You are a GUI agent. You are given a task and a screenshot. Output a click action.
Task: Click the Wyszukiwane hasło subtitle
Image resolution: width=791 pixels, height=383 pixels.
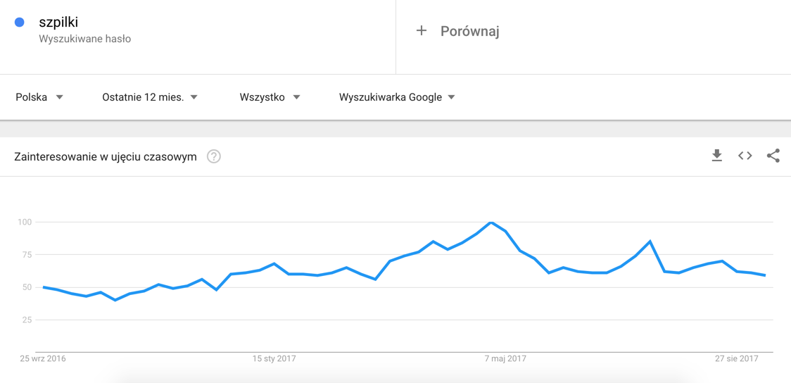click(85, 39)
